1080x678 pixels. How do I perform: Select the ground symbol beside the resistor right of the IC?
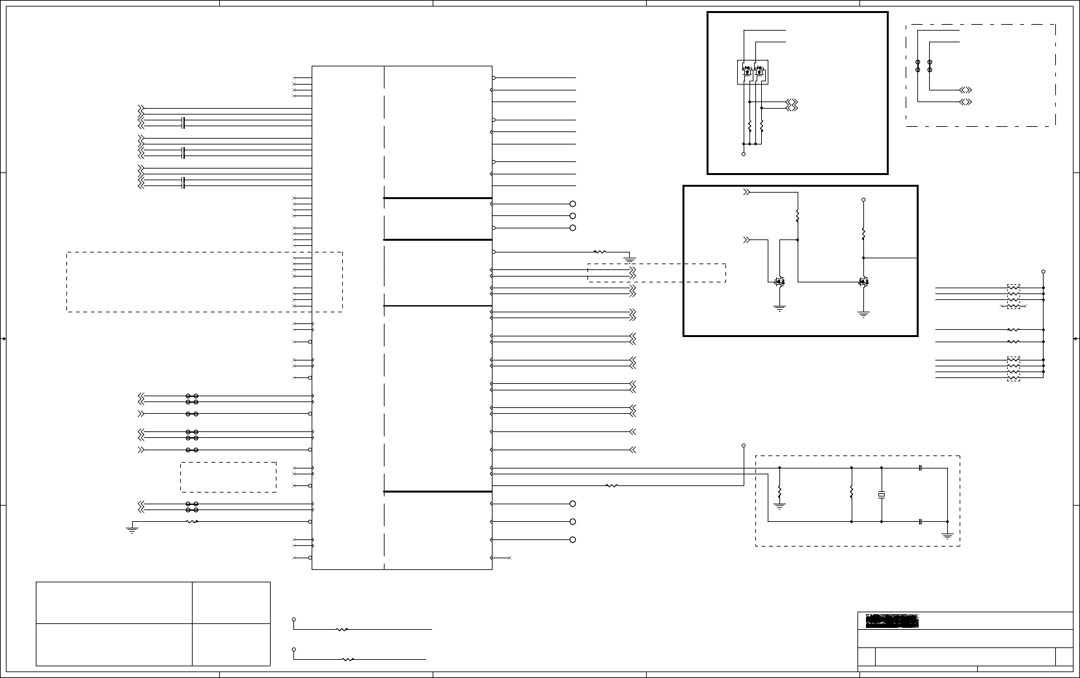pyautogui.click(x=629, y=260)
